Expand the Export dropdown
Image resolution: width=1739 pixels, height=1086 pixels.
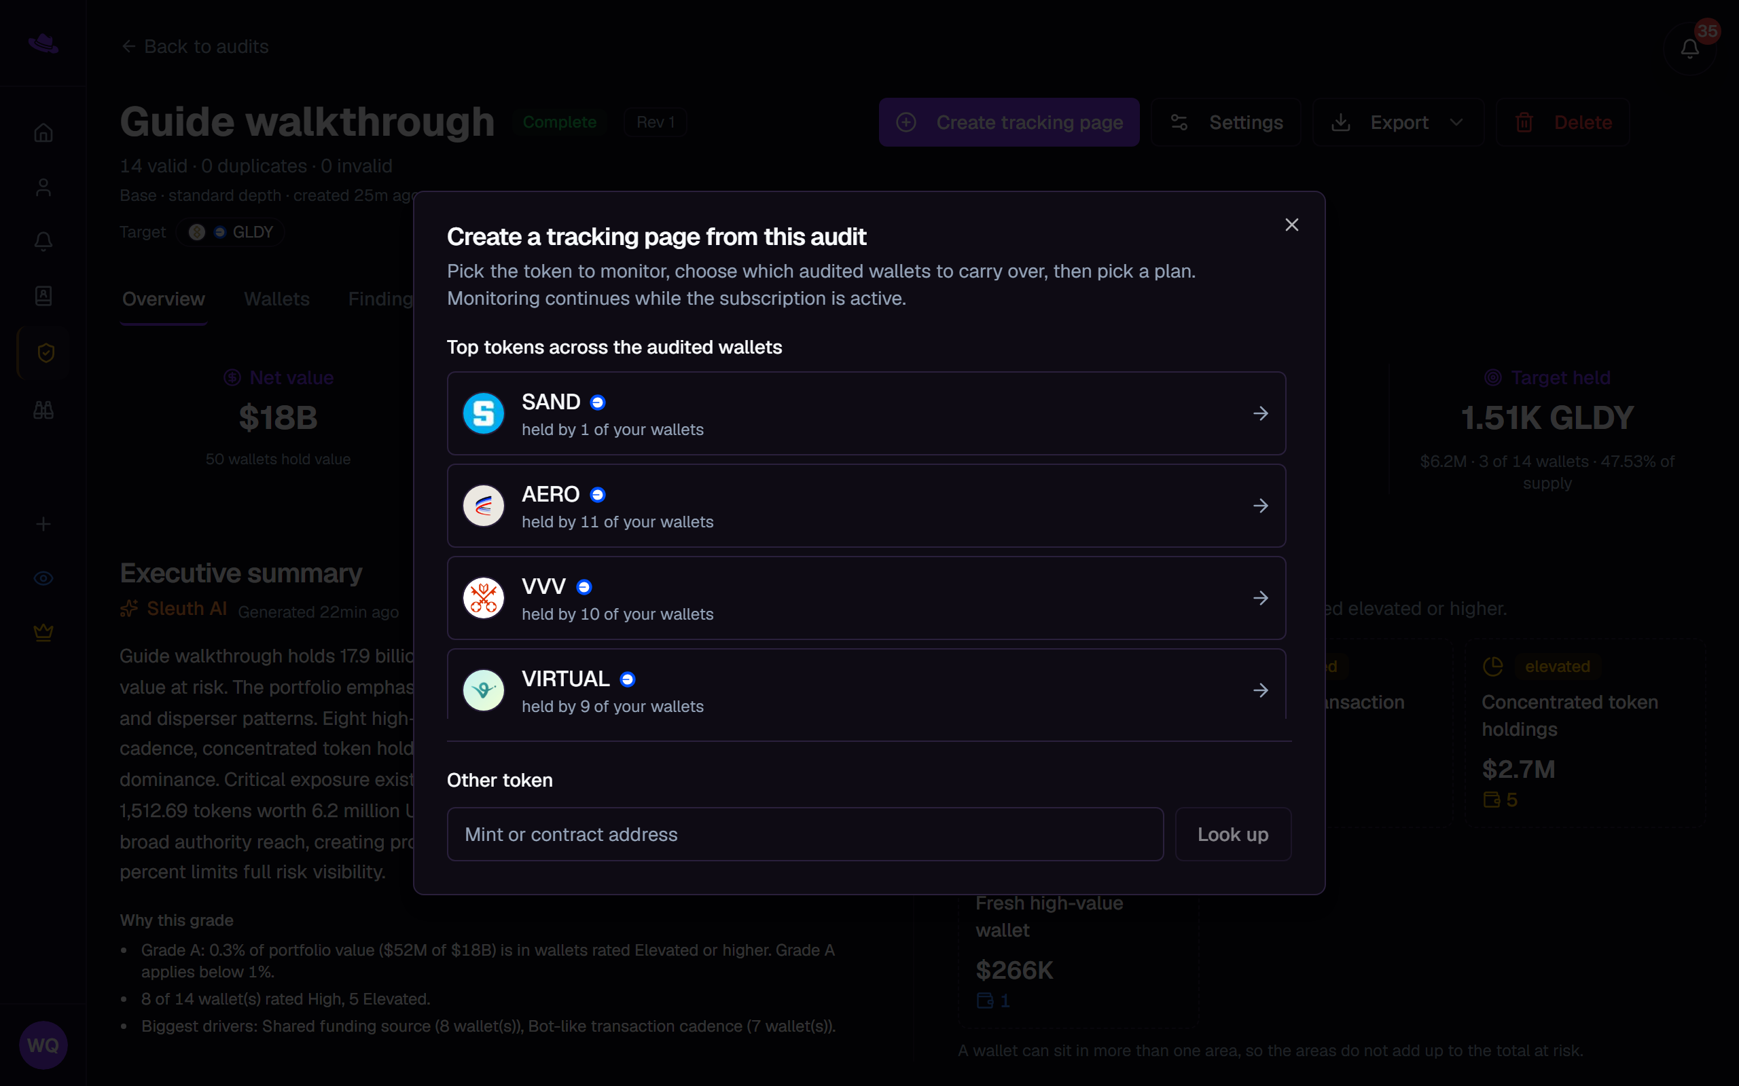pyautogui.click(x=1398, y=122)
